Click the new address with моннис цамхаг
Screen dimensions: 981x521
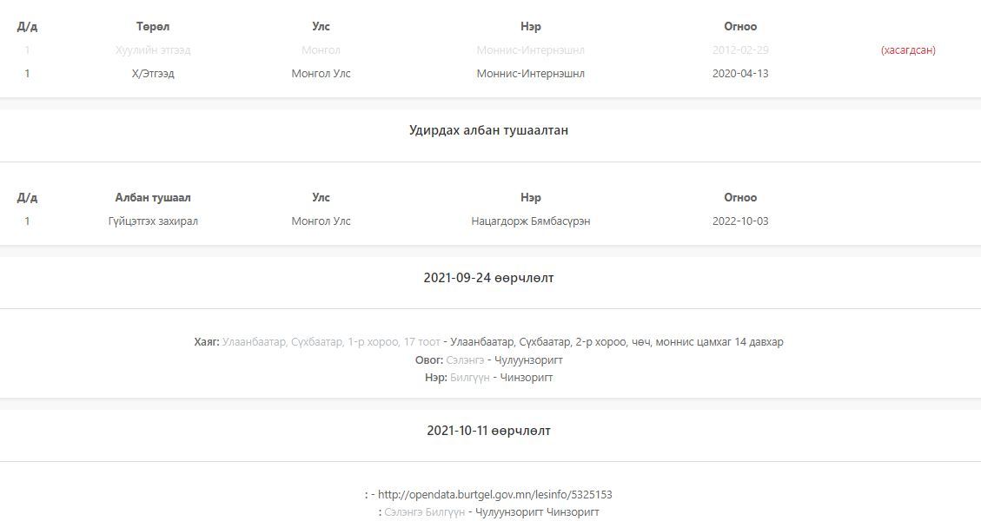(617, 342)
